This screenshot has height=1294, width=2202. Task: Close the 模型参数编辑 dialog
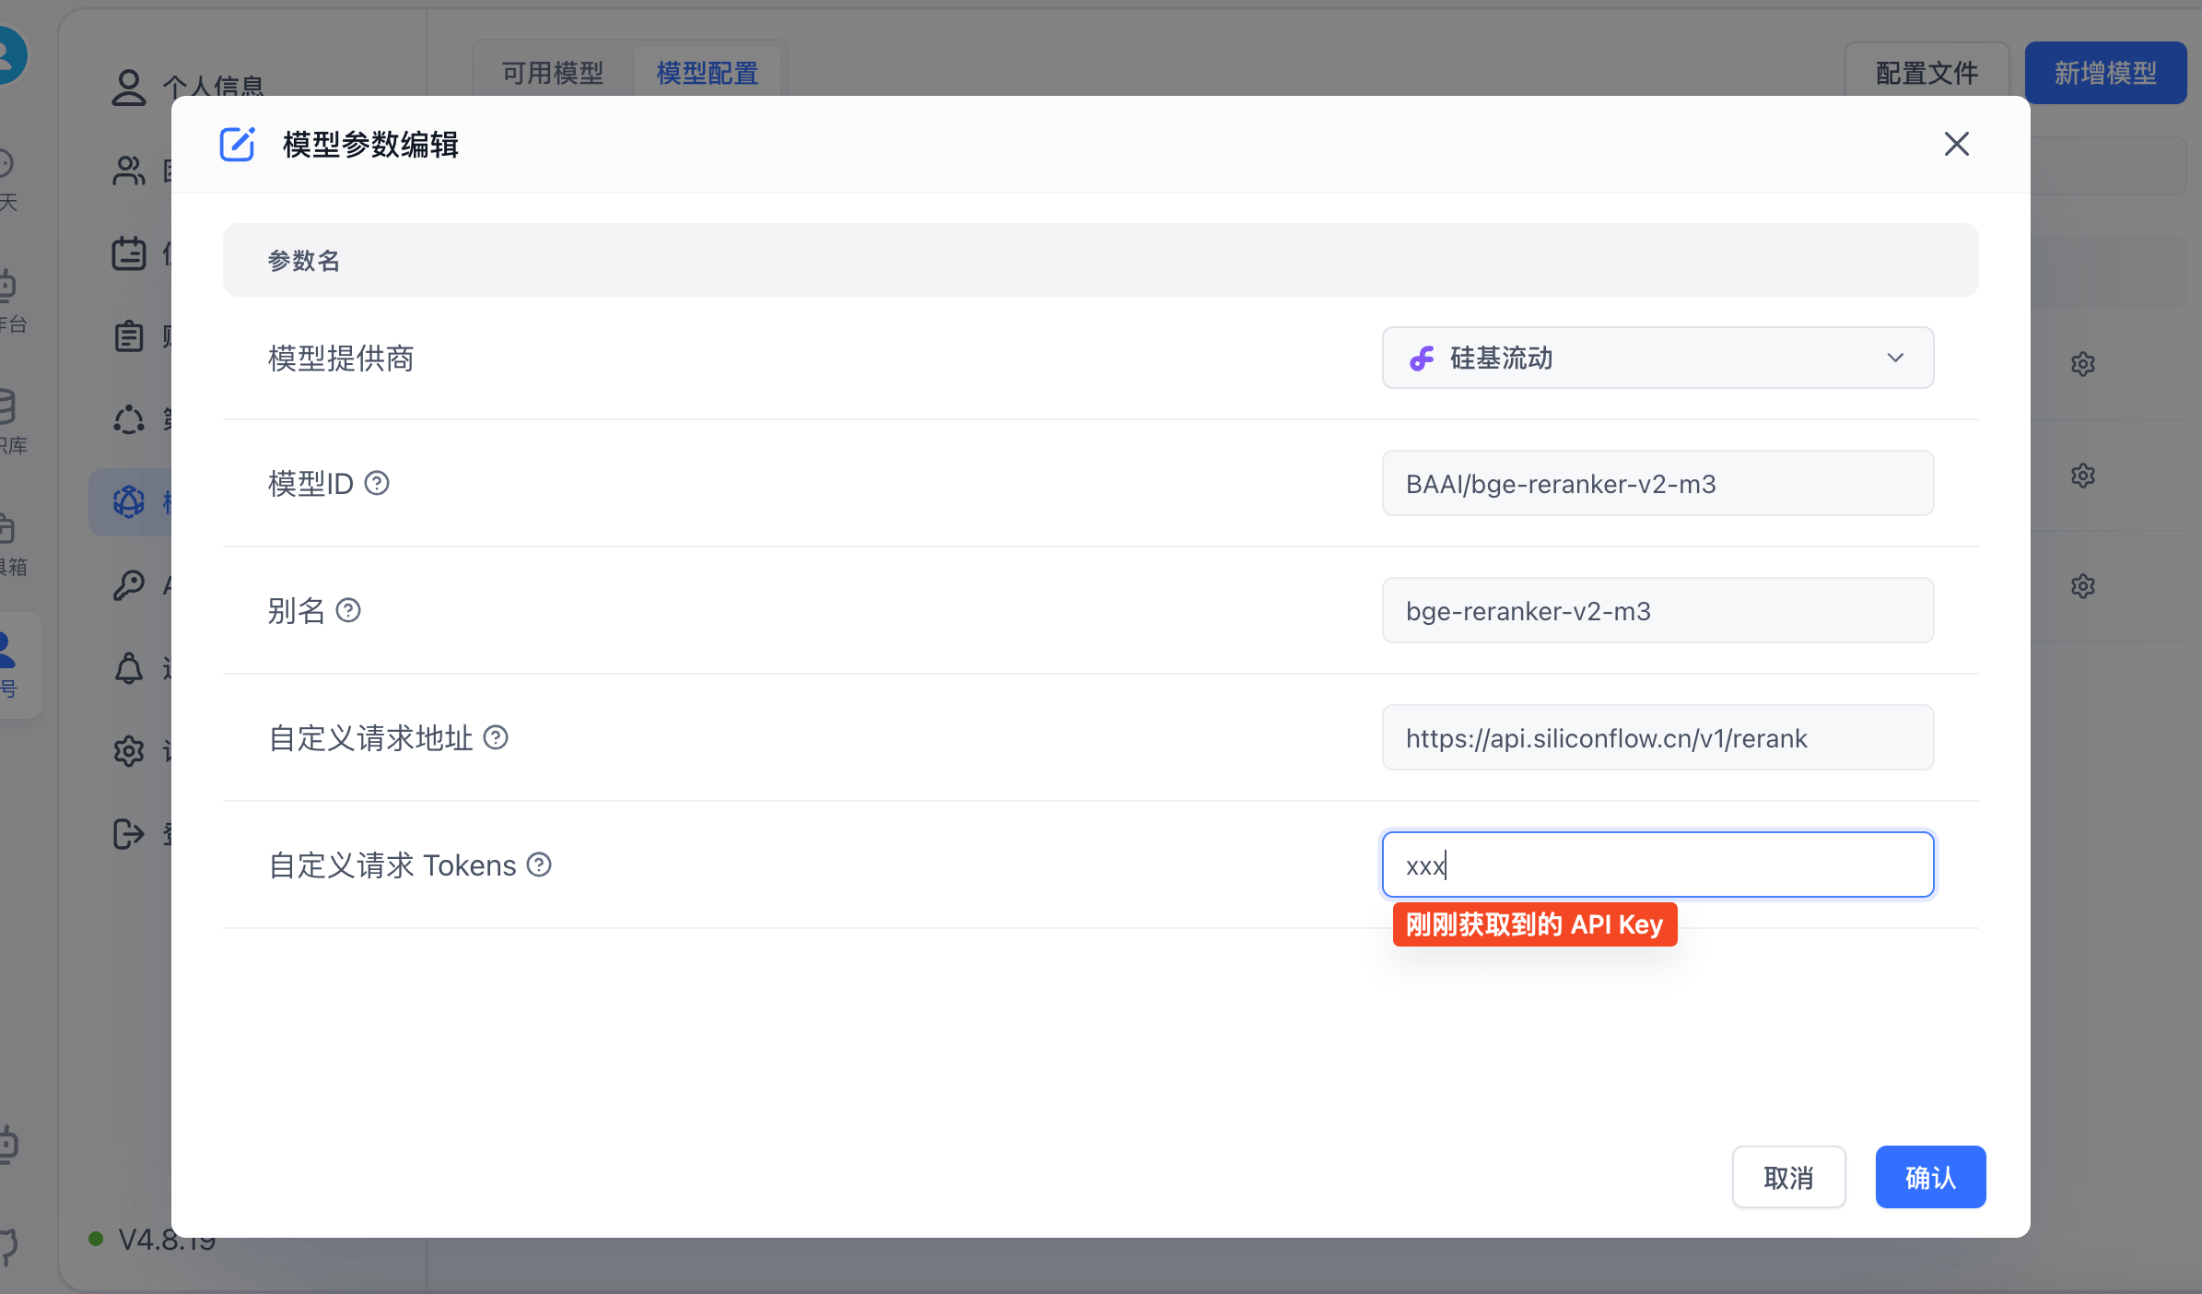pyautogui.click(x=1956, y=144)
